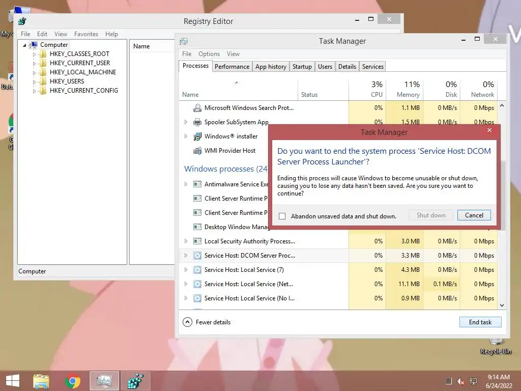The height and width of the screenshot is (391, 521).
Task: Expand the HKEY_LOCAL_MACHINE key
Action: tap(34, 72)
